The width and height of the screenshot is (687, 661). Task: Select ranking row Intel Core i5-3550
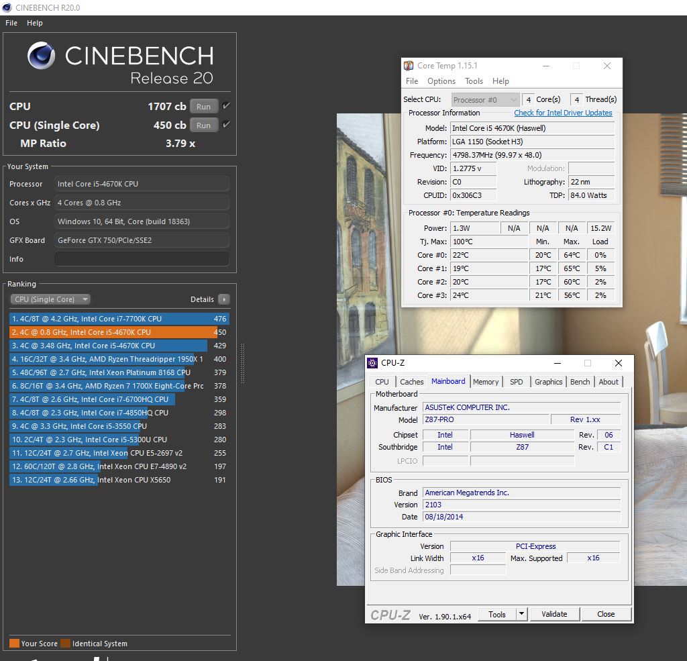[x=119, y=426]
